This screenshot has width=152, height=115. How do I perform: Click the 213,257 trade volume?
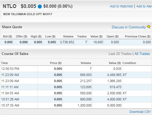pos(86,81)
